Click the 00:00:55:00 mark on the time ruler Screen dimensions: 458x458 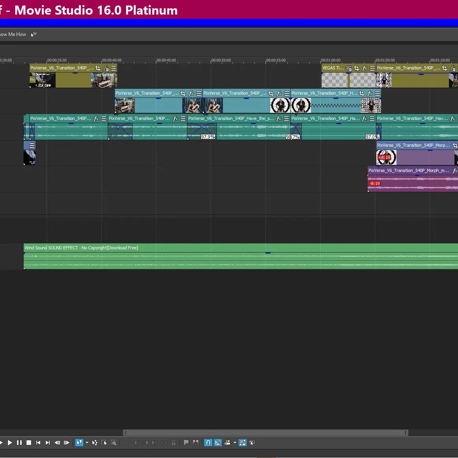pos(276,60)
